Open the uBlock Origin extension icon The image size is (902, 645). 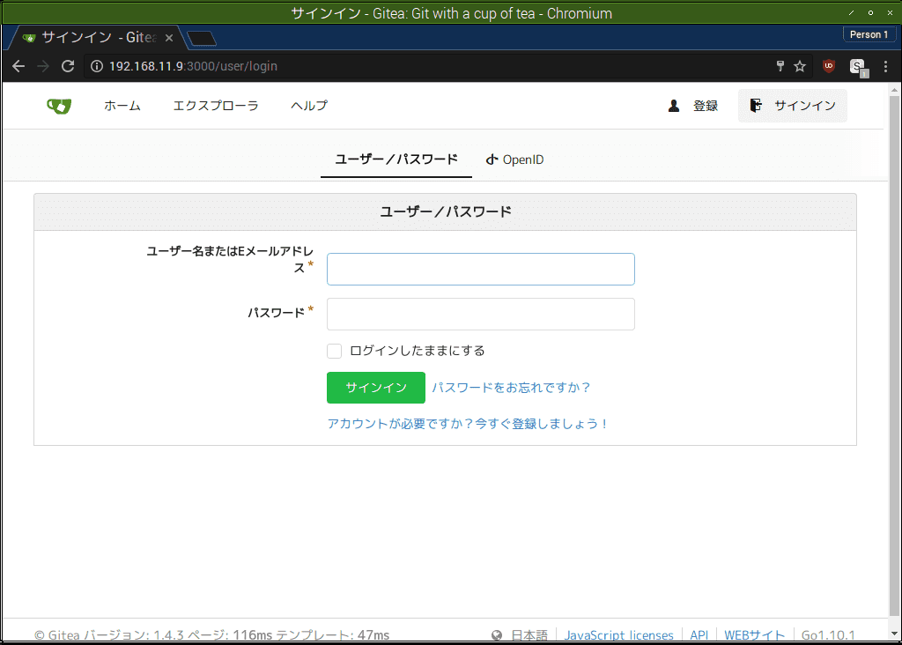point(828,66)
